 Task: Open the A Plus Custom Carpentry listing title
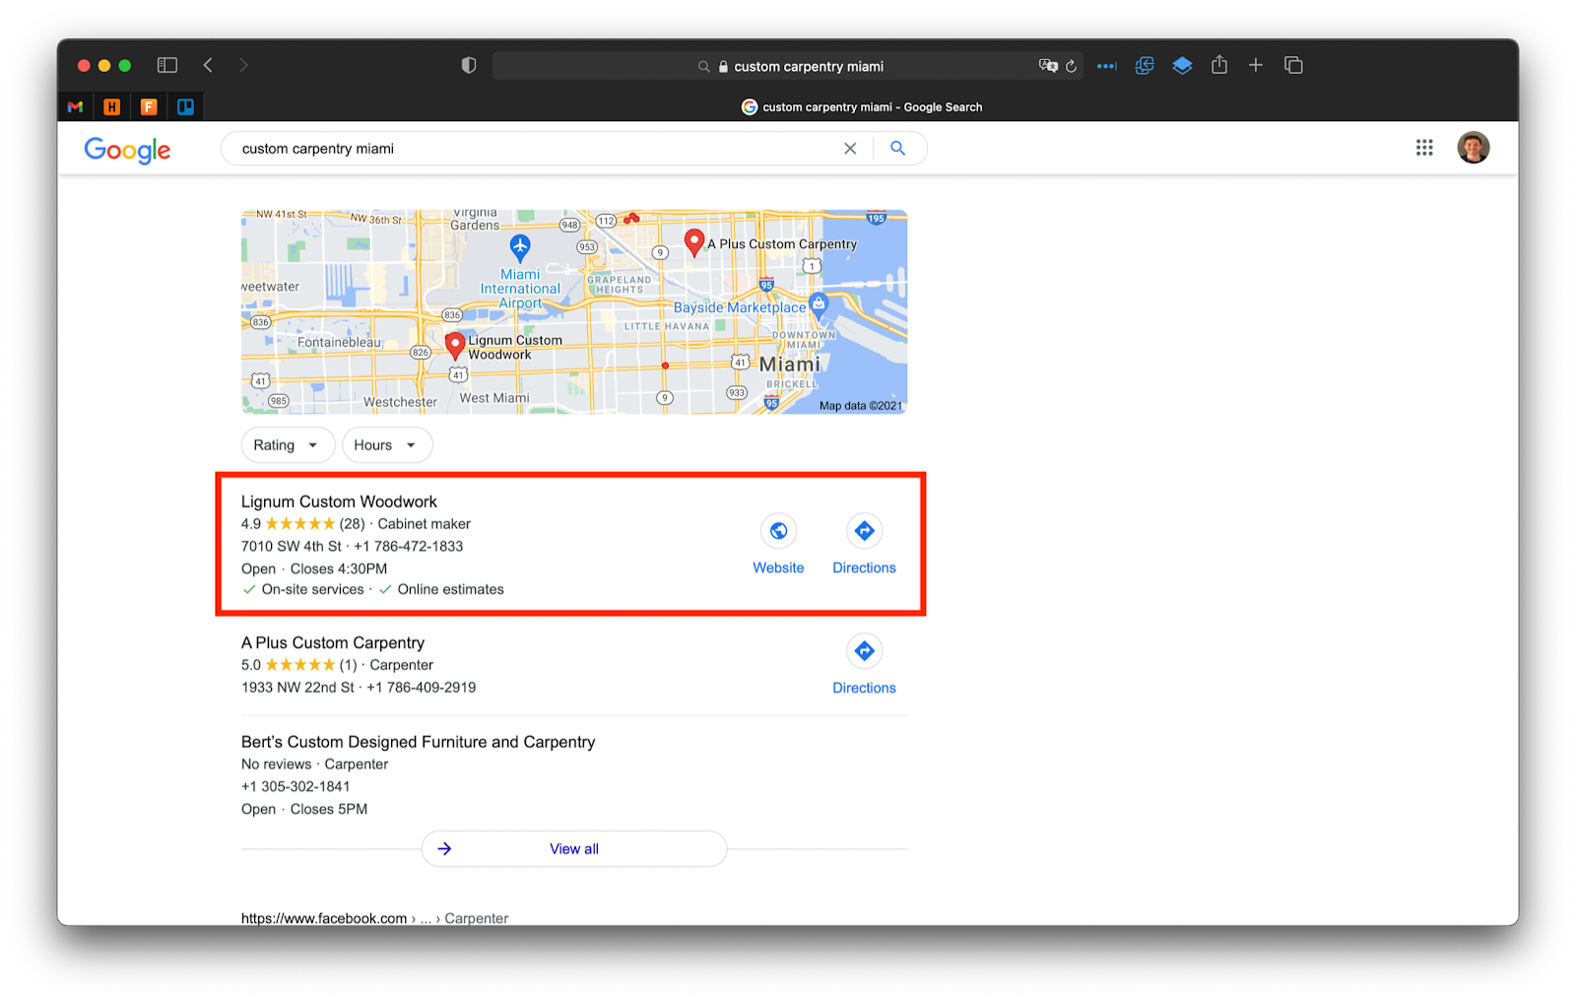333,642
